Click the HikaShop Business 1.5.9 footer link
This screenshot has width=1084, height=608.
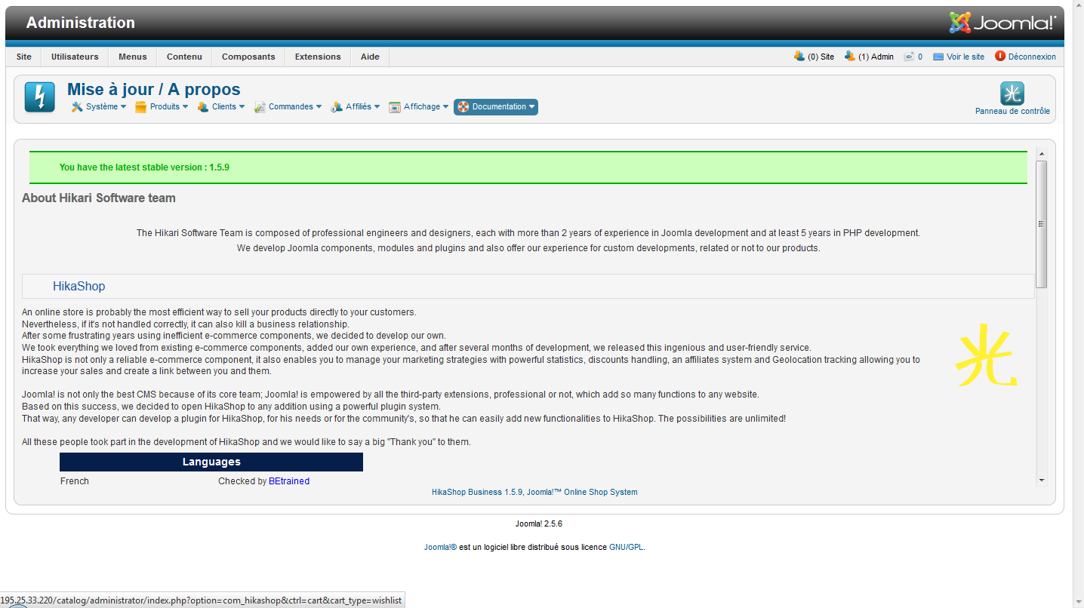477,492
